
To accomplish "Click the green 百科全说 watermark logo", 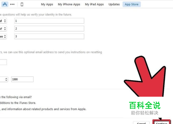I will tap(145, 105).
